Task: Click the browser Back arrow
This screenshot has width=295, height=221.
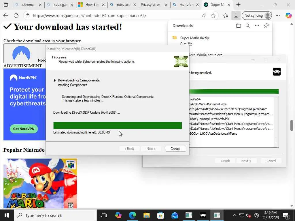Action: point(6,16)
